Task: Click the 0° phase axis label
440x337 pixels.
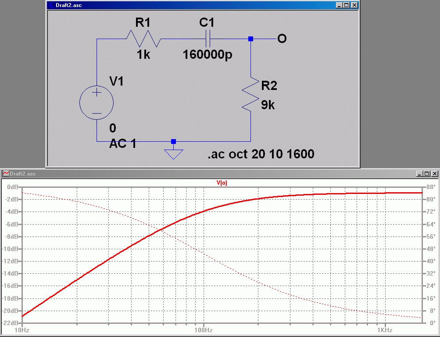Action: point(433,323)
